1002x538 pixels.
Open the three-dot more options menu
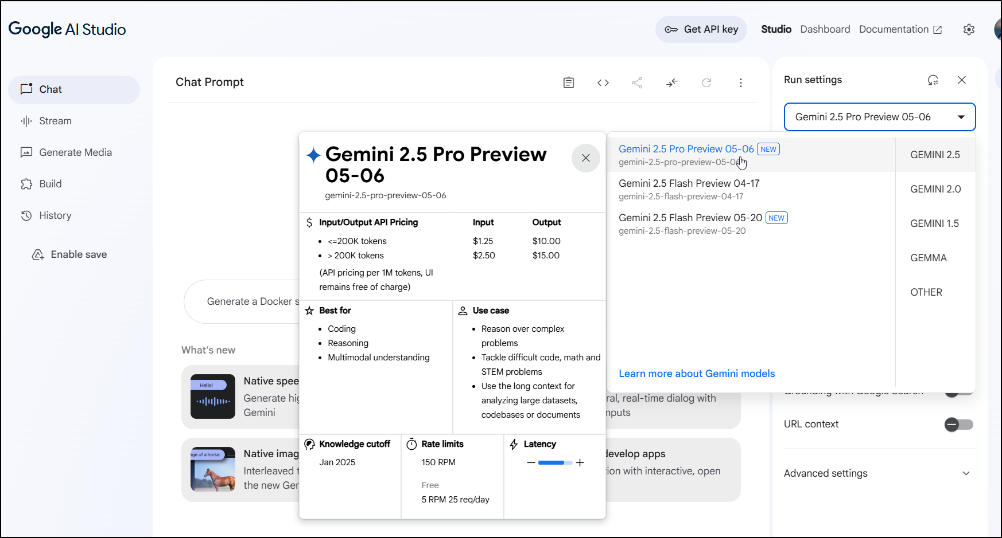(741, 83)
